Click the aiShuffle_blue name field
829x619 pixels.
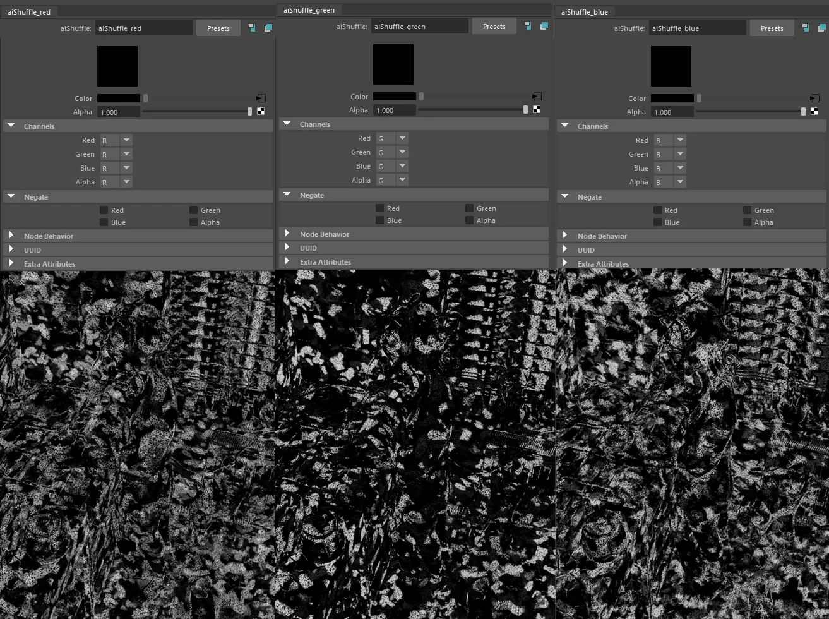tap(698, 28)
